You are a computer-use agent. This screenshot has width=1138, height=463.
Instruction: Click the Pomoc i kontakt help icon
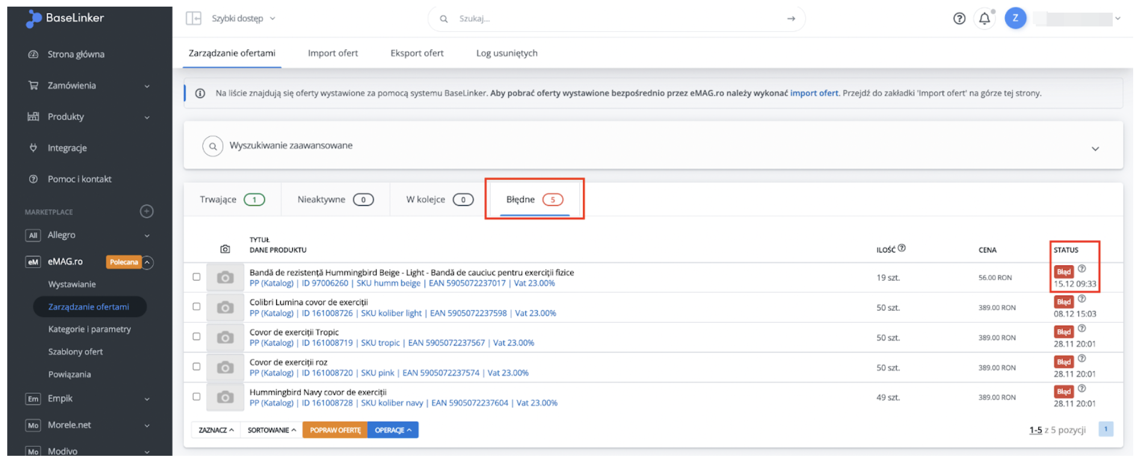tap(34, 179)
